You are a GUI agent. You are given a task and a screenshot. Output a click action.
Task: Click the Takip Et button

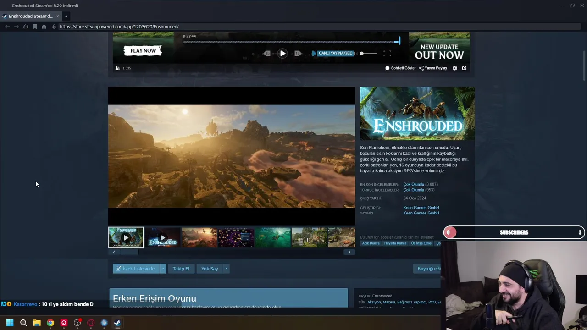(x=181, y=269)
